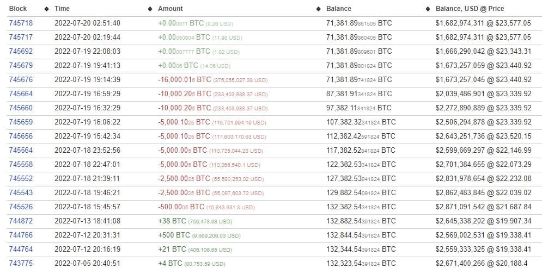The width and height of the screenshot is (542, 268).
Task: Sort table by Time column arrows
Action: pos(150,9)
